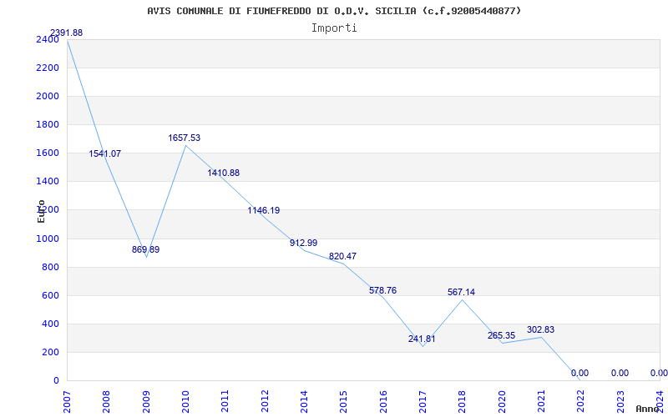Viewport: 668px width, 417px height.
Task: Click the Euro y-axis title
Action: tap(41, 211)
